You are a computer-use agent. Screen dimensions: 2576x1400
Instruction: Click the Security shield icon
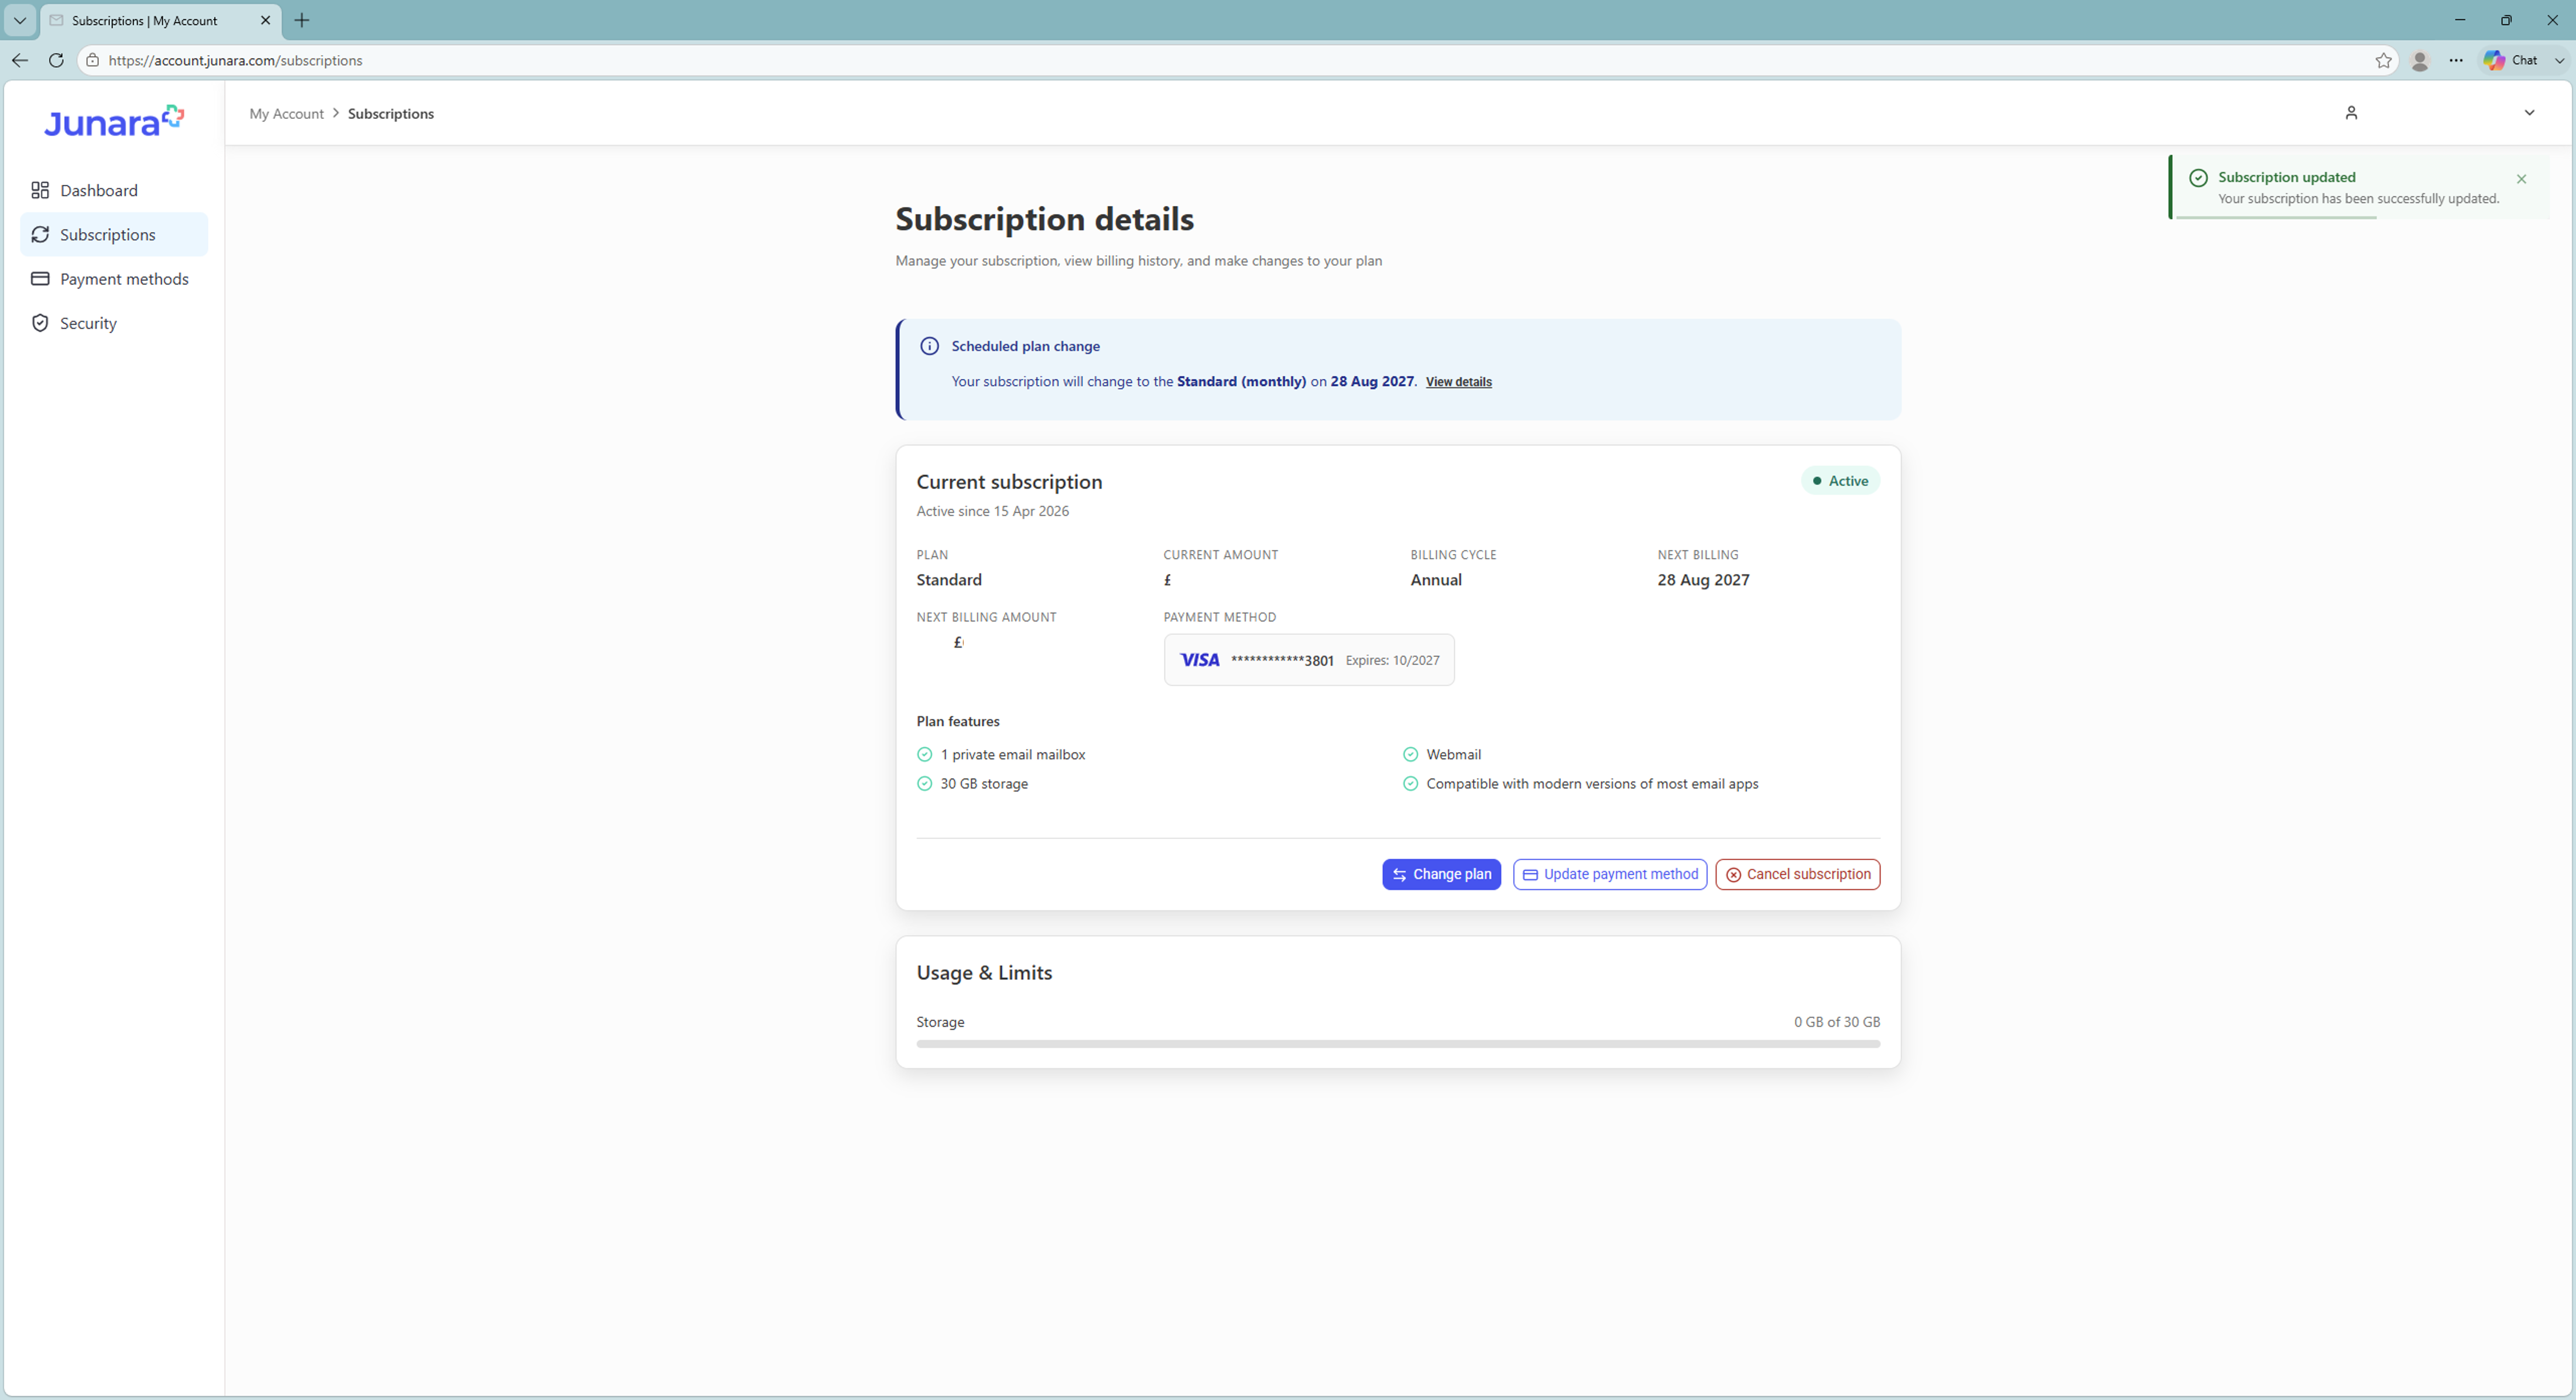click(x=40, y=323)
